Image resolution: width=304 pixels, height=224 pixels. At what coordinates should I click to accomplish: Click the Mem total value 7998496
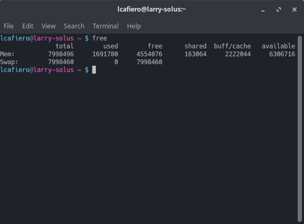[x=61, y=54]
